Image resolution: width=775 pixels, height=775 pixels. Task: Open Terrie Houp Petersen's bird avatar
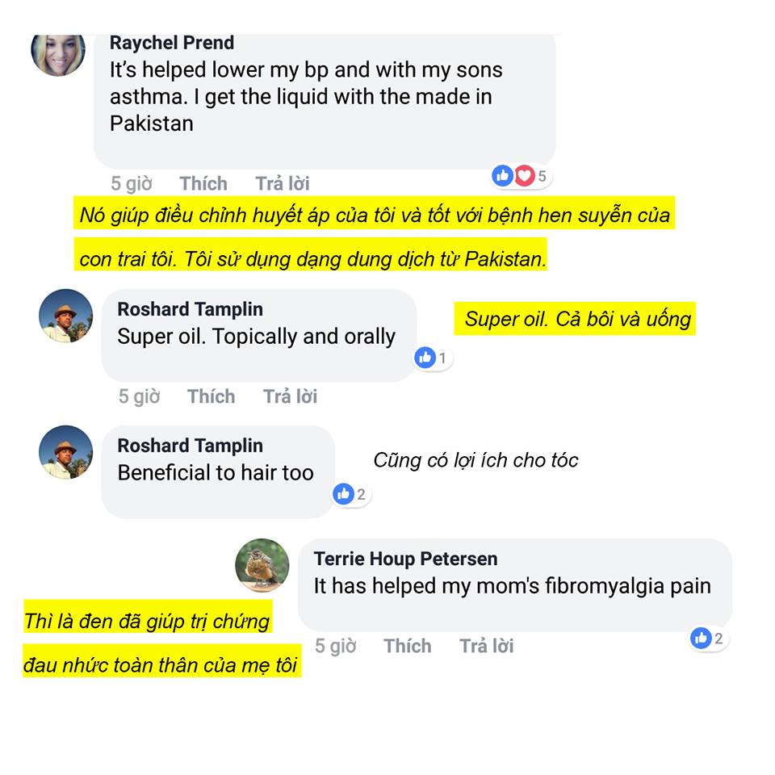click(x=262, y=565)
